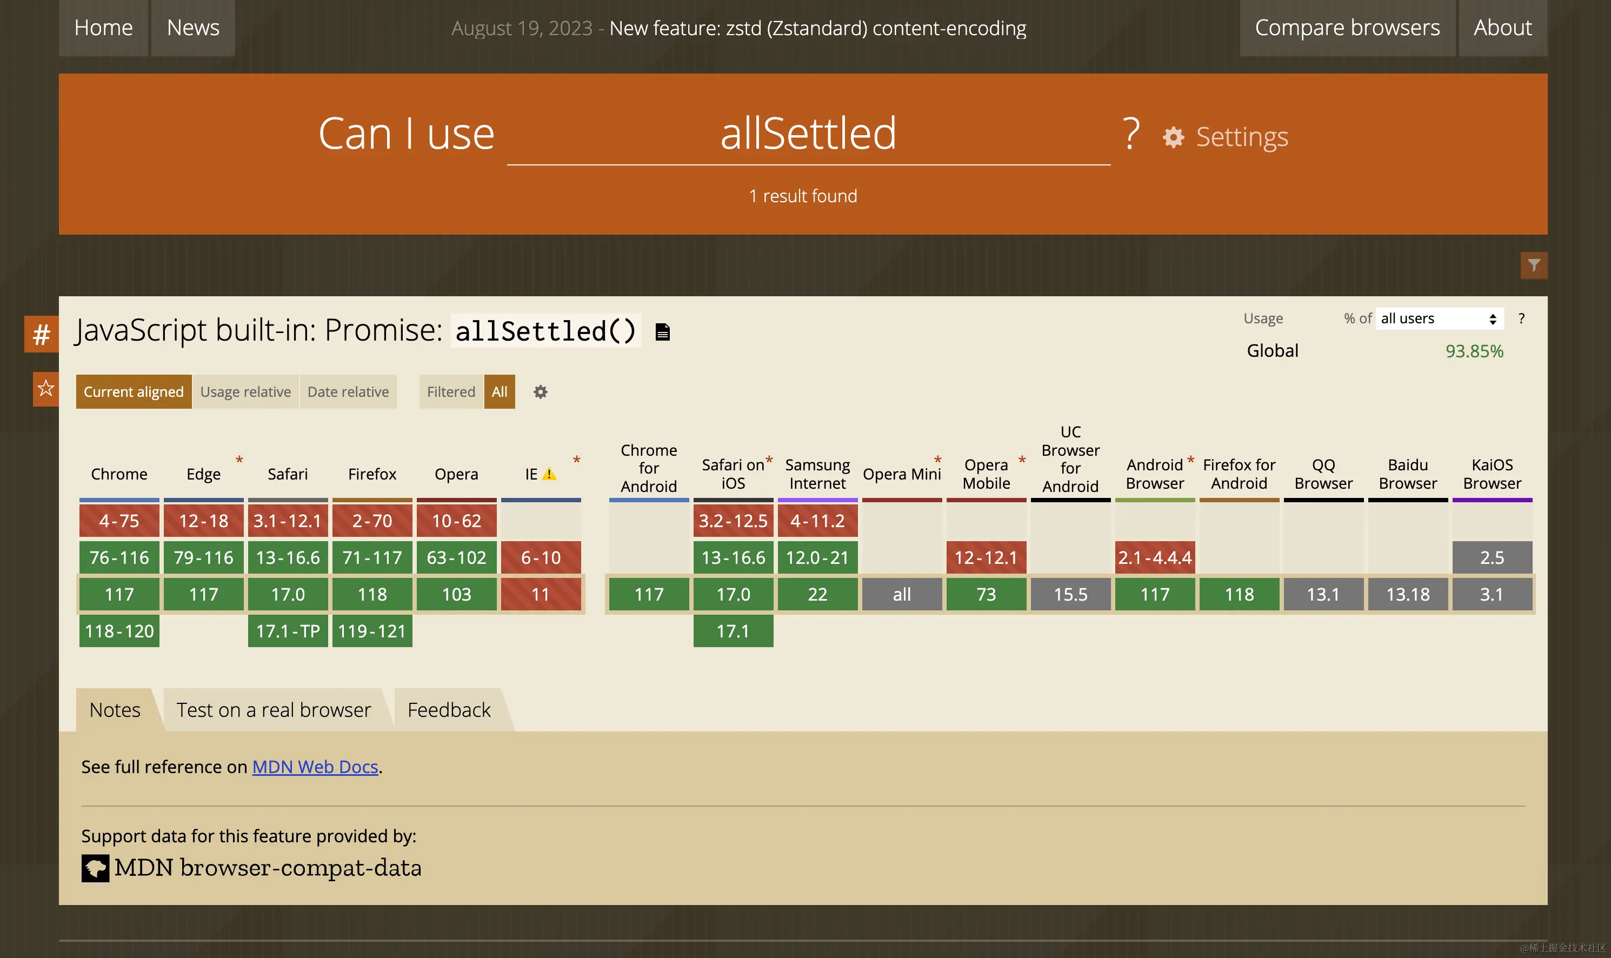Open the Feedback tab
Image resolution: width=1611 pixels, height=958 pixels.
tap(449, 709)
